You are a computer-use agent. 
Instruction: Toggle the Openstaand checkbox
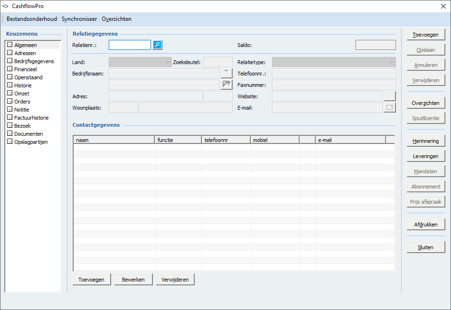point(10,77)
